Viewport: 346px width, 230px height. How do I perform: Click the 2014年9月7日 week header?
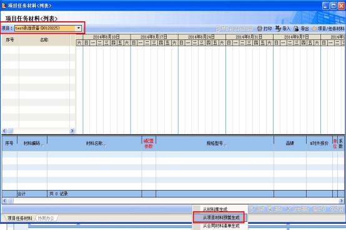(297, 37)
